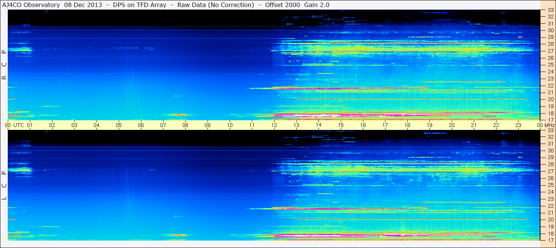This screenshot has height=248, width=556.
Task: Select the LCP label of lower spectrogram
Action: pyautogui.click(x=4, y=185)
